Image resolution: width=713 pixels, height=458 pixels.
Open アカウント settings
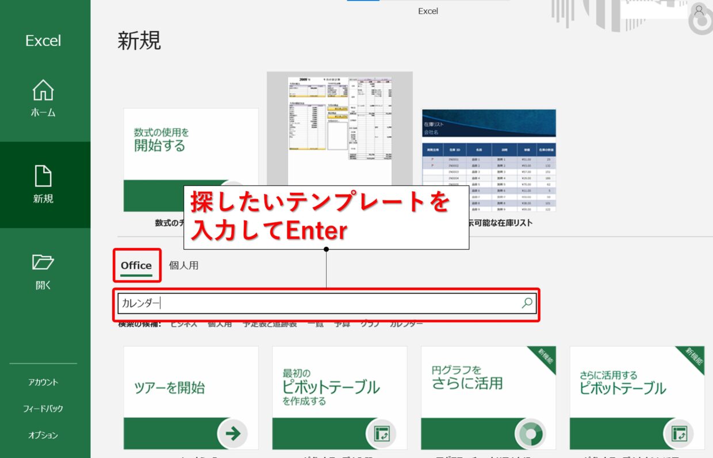[44, 382]
